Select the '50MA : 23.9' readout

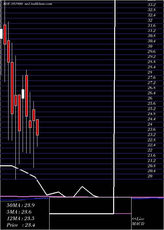21,205
